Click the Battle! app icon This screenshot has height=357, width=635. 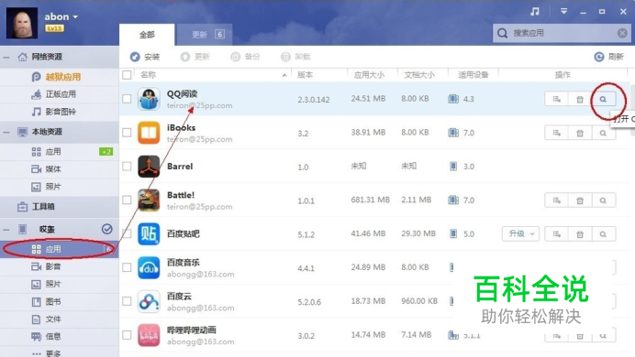149,200
